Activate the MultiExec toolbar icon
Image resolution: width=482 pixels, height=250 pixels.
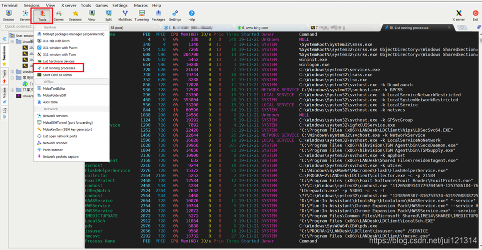coord(125,15)
